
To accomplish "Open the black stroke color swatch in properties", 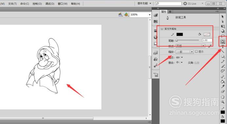I will pos(179,34).
